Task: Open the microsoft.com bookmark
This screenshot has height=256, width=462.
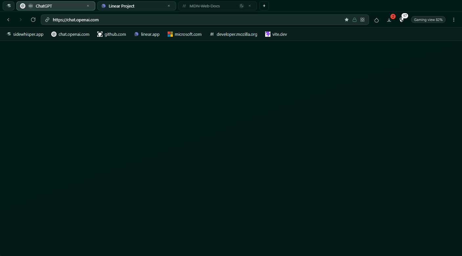Action: coord(185,34)
